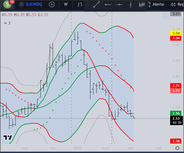
Task: Click the 2.80 price axis level
Action: (176, 76)
